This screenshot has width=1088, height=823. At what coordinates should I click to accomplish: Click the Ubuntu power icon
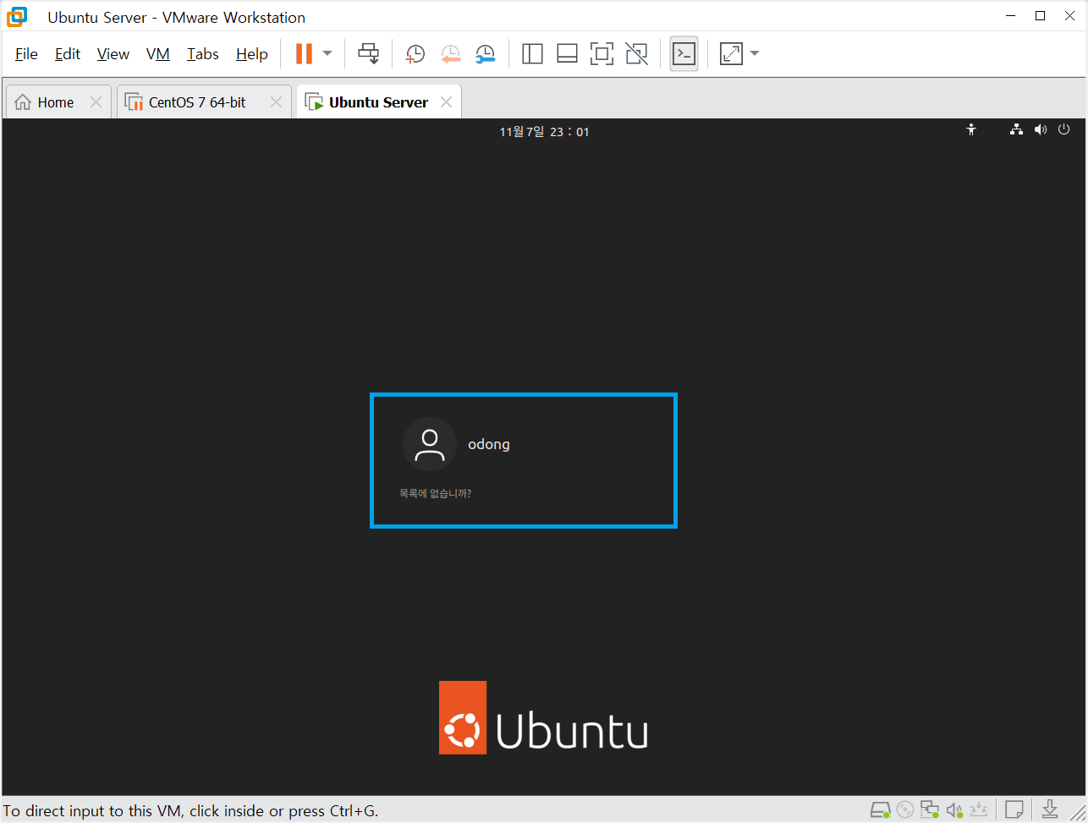tap(1063, 129)
